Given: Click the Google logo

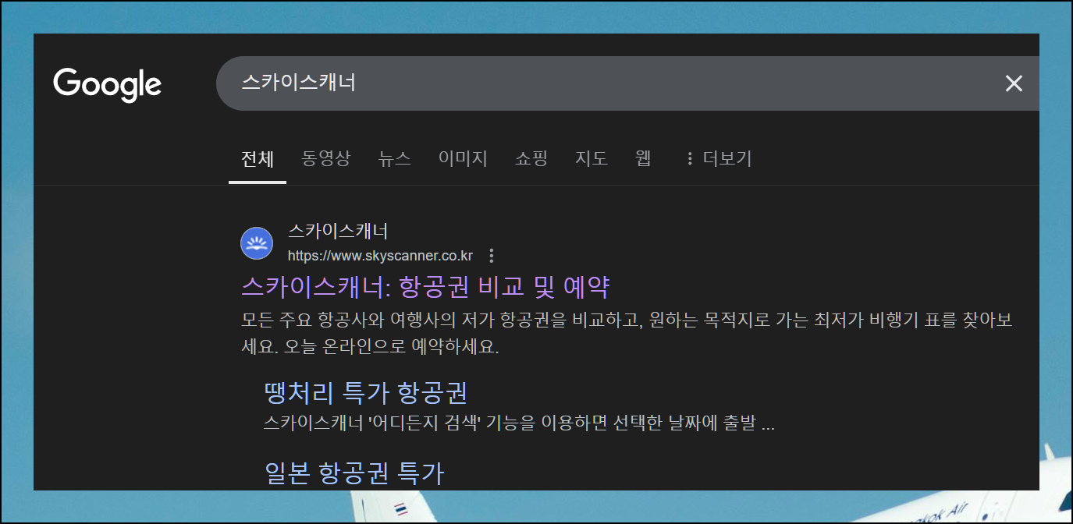Looking at the screenshot, I should (x=108, y=84).
